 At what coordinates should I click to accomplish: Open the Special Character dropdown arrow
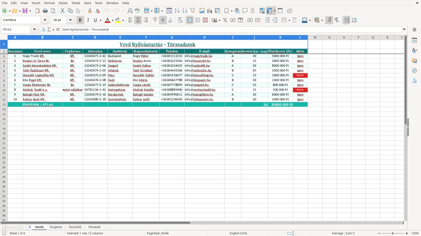tap(232, 11)
